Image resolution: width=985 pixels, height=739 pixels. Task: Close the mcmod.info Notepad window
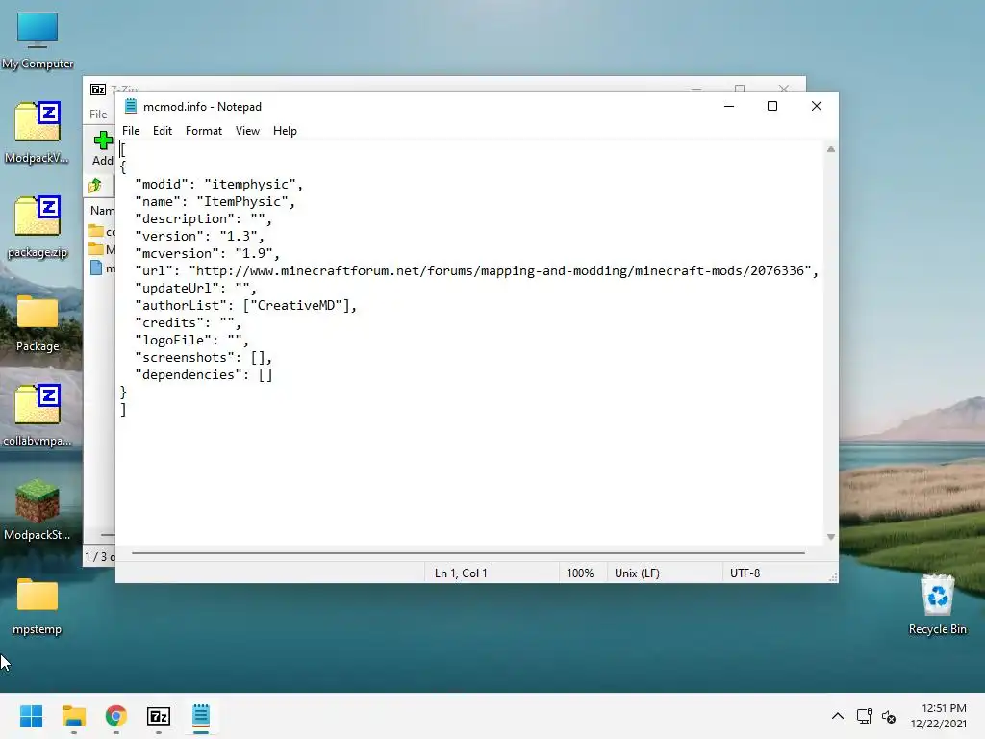(816, 106)
